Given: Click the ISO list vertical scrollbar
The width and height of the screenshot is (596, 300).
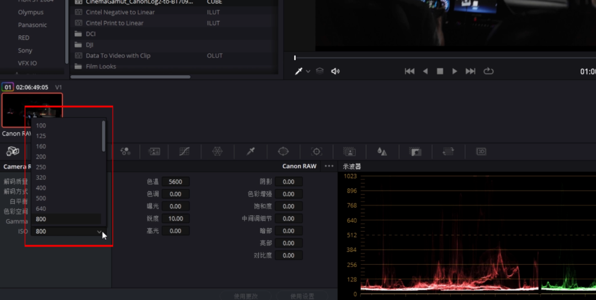Looking at the screenshot, I should pyautogui.click(x=103, y=136).
